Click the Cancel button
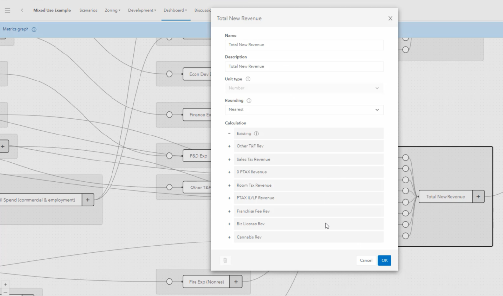This screenshot has height=296, width=503. click(366, 260)
